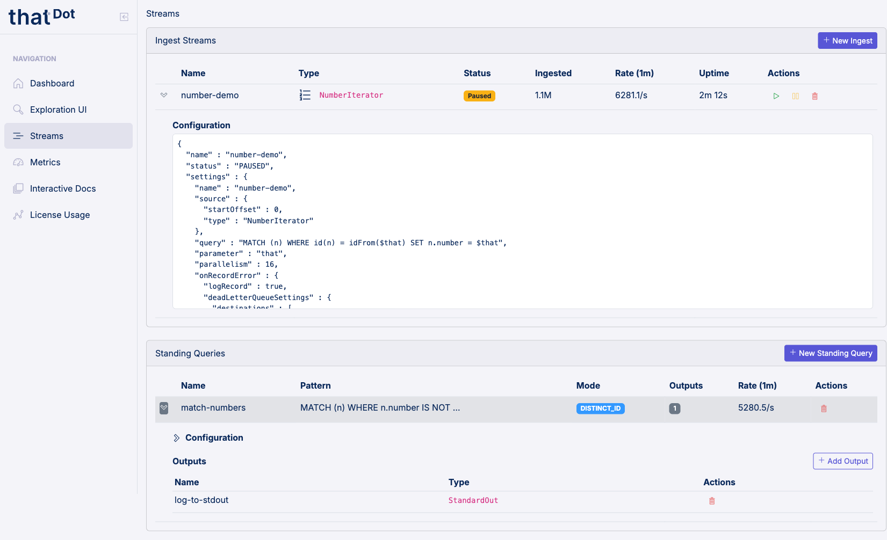Delete the number-demo ingest stream
This screenshot has height=540, width=887.
point(814,96)
